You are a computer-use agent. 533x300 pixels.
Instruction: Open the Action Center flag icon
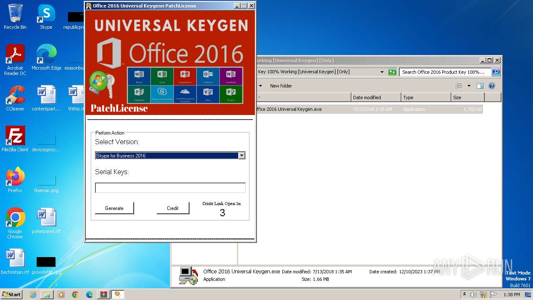pos(493,295)
